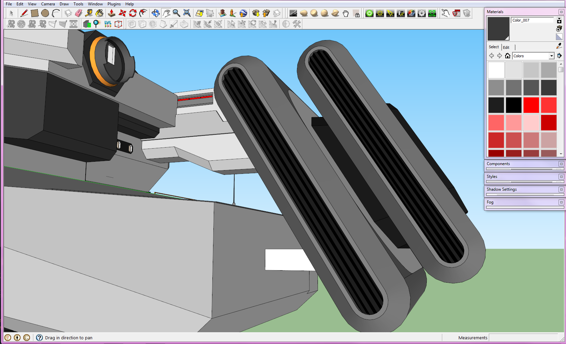Activate the blue Orbit tool

pyautogui.click(x=155, y=13)
